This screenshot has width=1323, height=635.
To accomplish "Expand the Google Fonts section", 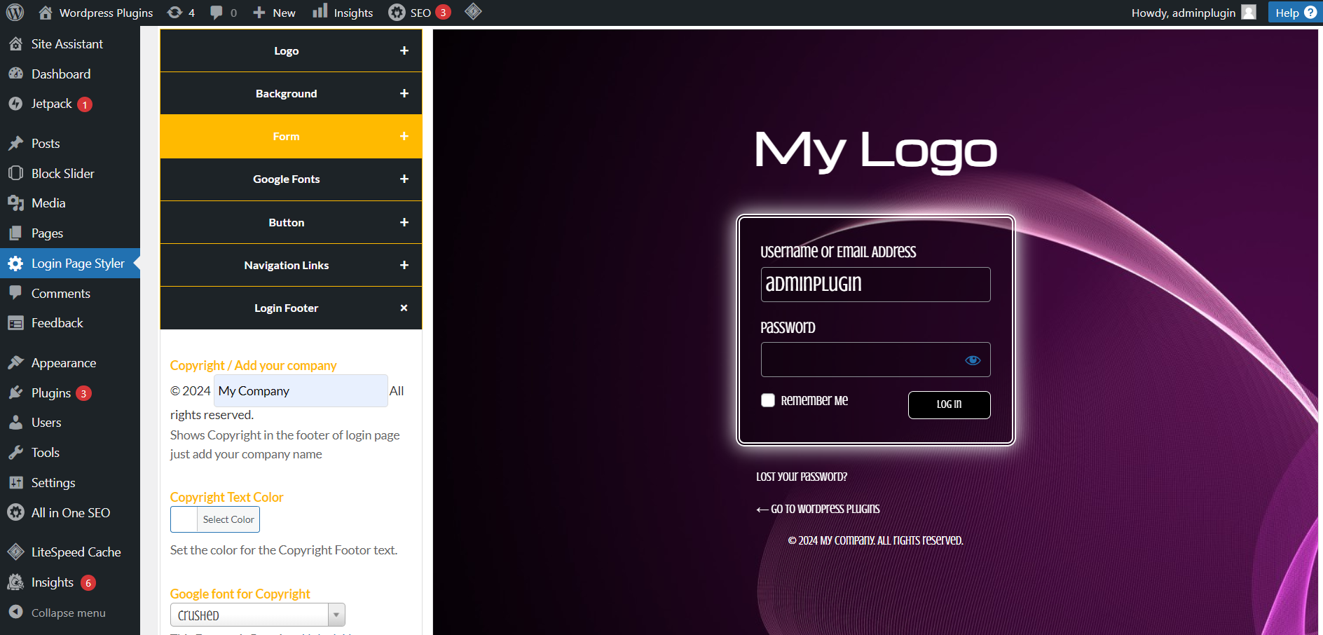I will (291, 179).
